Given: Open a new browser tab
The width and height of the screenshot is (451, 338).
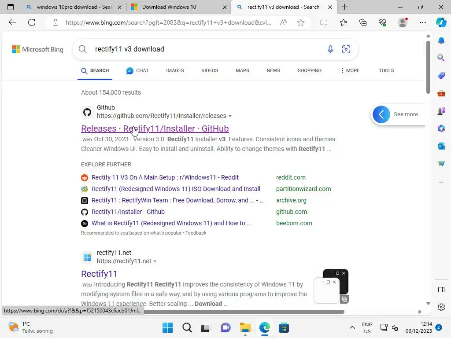Looking at the screenshot, I should 344,7.
